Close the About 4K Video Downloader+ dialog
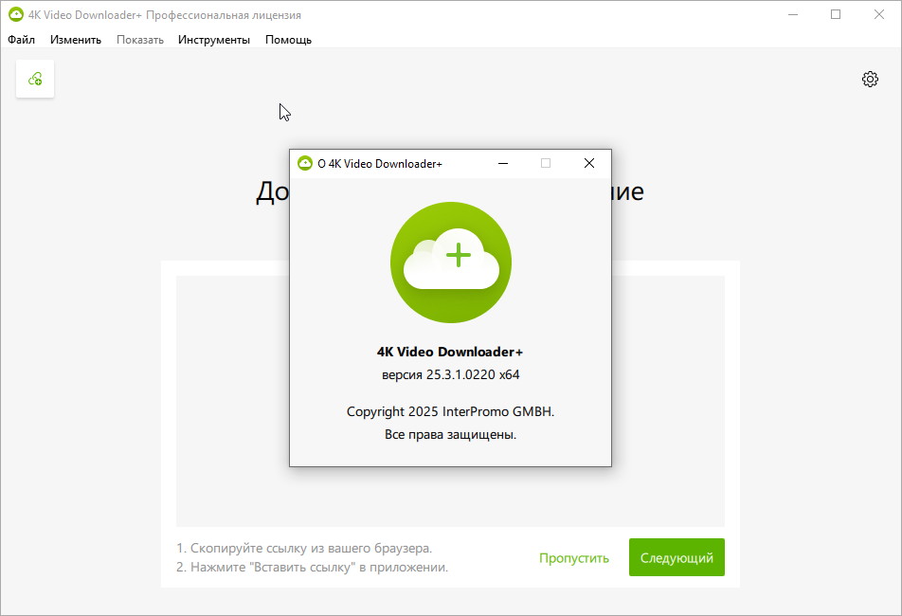This screenshot has width=902, height=616. point(589,163)
